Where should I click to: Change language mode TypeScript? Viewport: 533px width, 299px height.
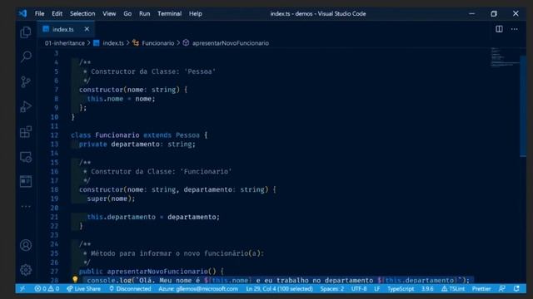tap(401, 289)
